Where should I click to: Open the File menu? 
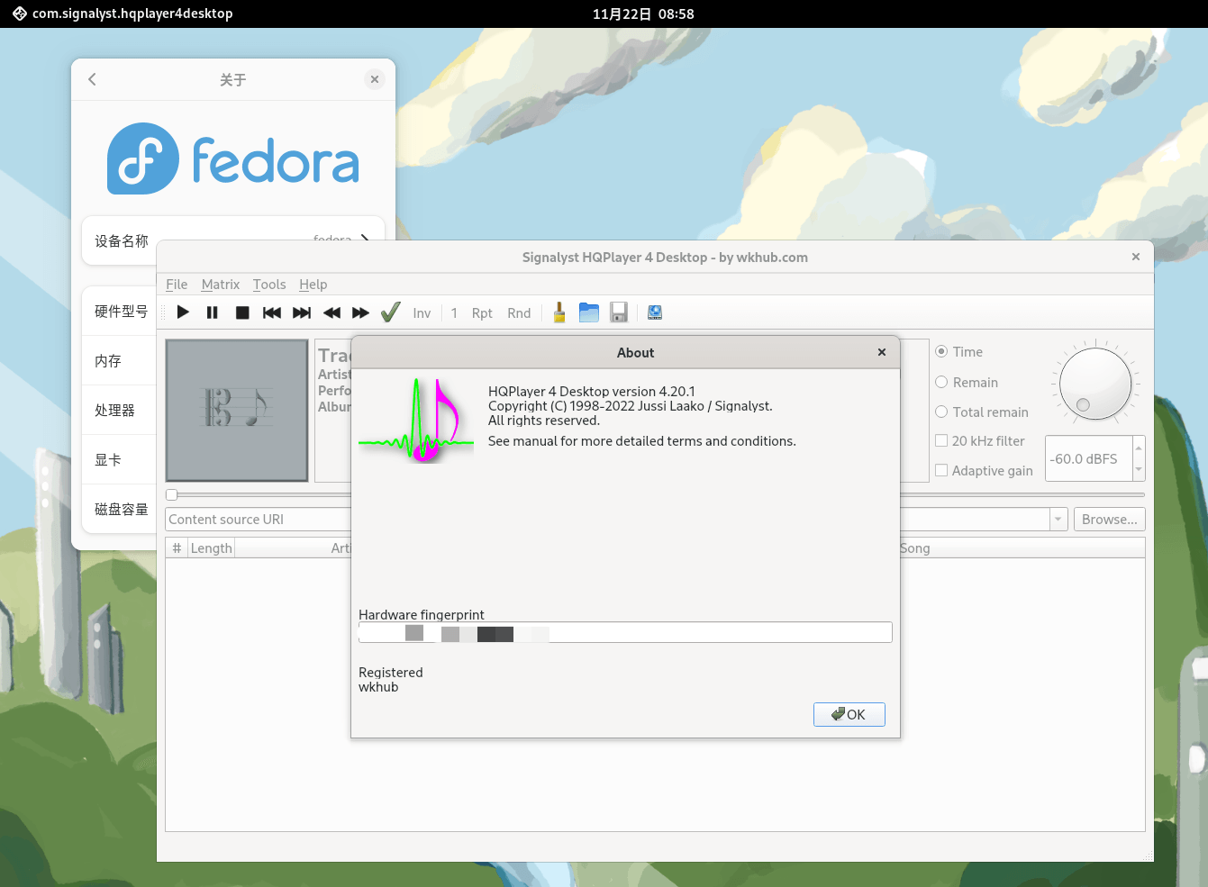point(177,285)
